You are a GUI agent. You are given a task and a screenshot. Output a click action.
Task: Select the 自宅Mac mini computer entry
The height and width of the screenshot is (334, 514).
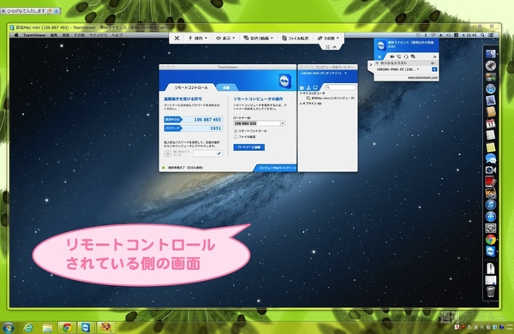(331, 98)
